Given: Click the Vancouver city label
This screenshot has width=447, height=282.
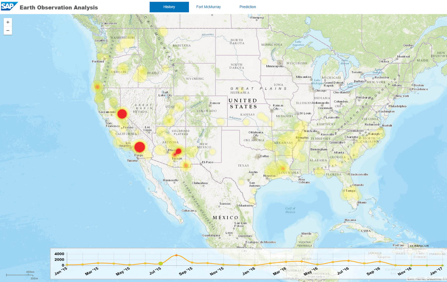Looking at the screenshot, I should (110, 23).
